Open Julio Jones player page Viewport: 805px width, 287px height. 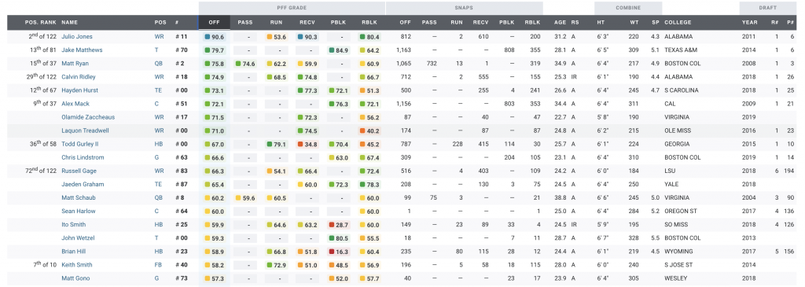77,37
